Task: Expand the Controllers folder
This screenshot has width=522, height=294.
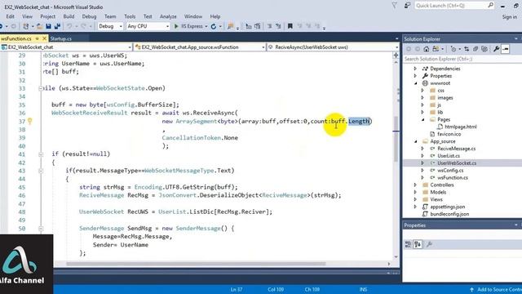Action: point(415,185)
